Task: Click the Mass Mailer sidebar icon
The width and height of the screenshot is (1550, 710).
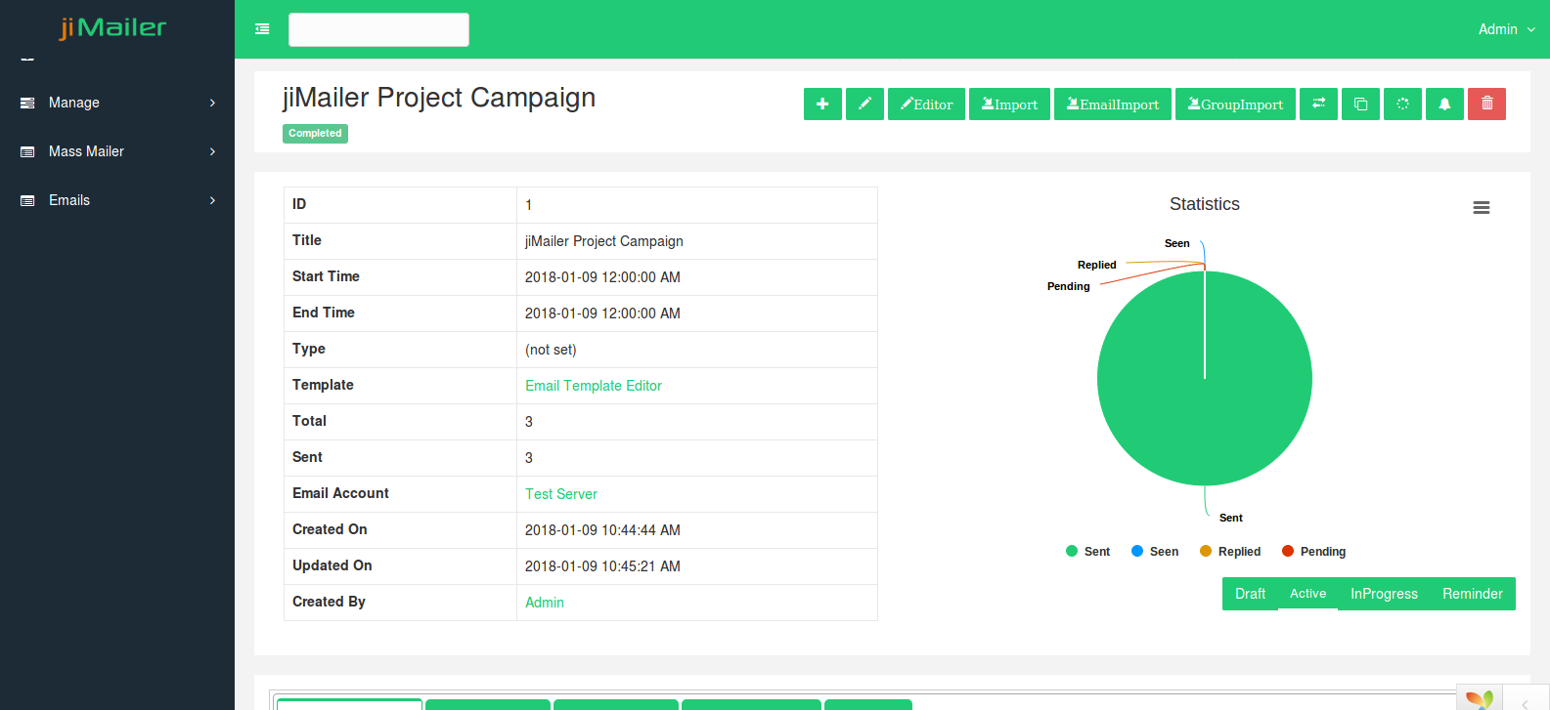Action: click(x=27, y=151)
